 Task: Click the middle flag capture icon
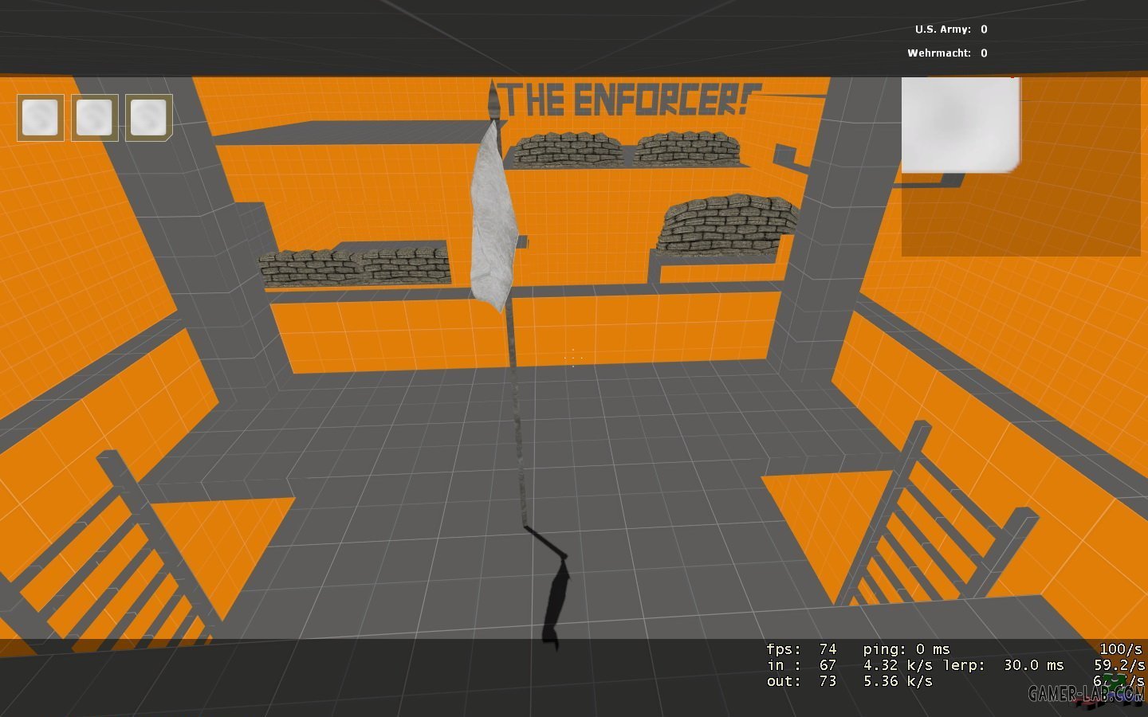click(x=95, y=118)
